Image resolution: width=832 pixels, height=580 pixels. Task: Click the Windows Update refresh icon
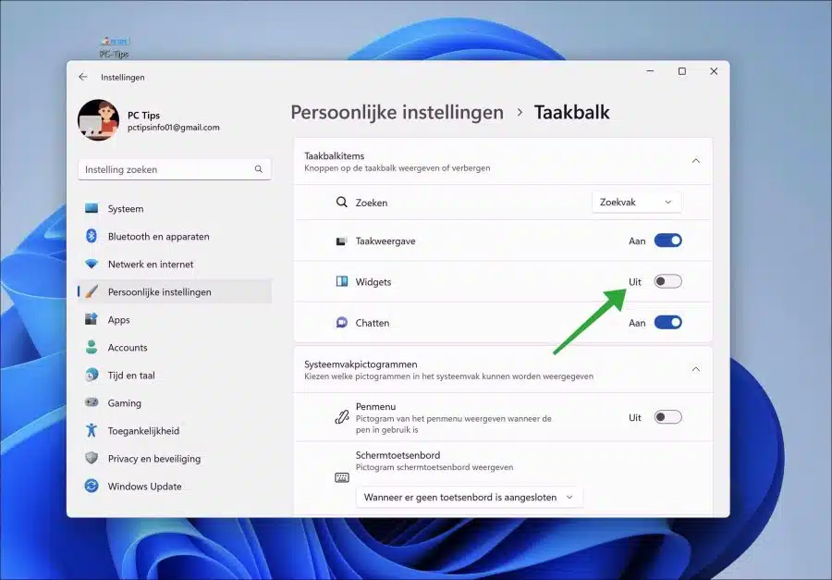pyautogui.click(x=92, y=486)
